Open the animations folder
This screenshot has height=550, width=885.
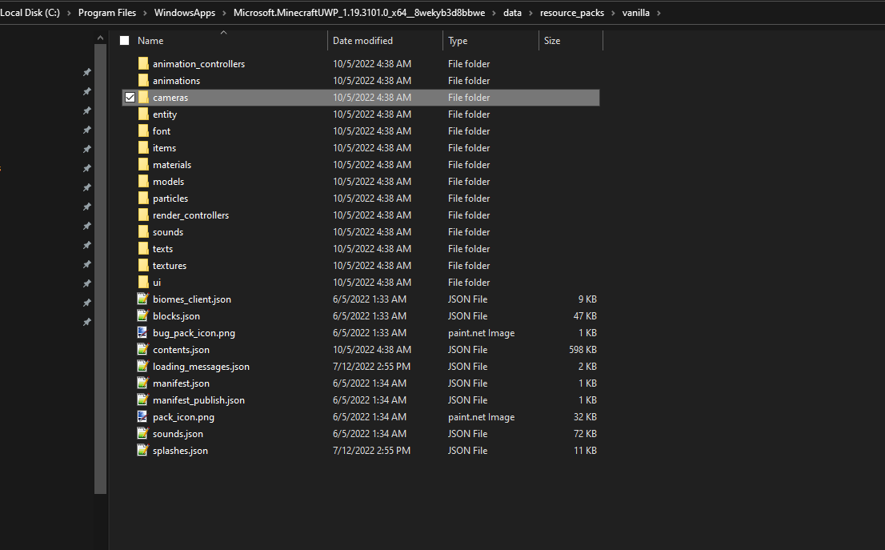pos(174,80)
